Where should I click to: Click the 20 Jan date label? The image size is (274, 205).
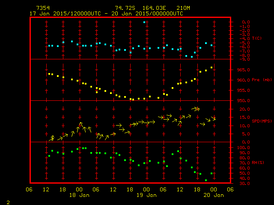tap(214, 195)
